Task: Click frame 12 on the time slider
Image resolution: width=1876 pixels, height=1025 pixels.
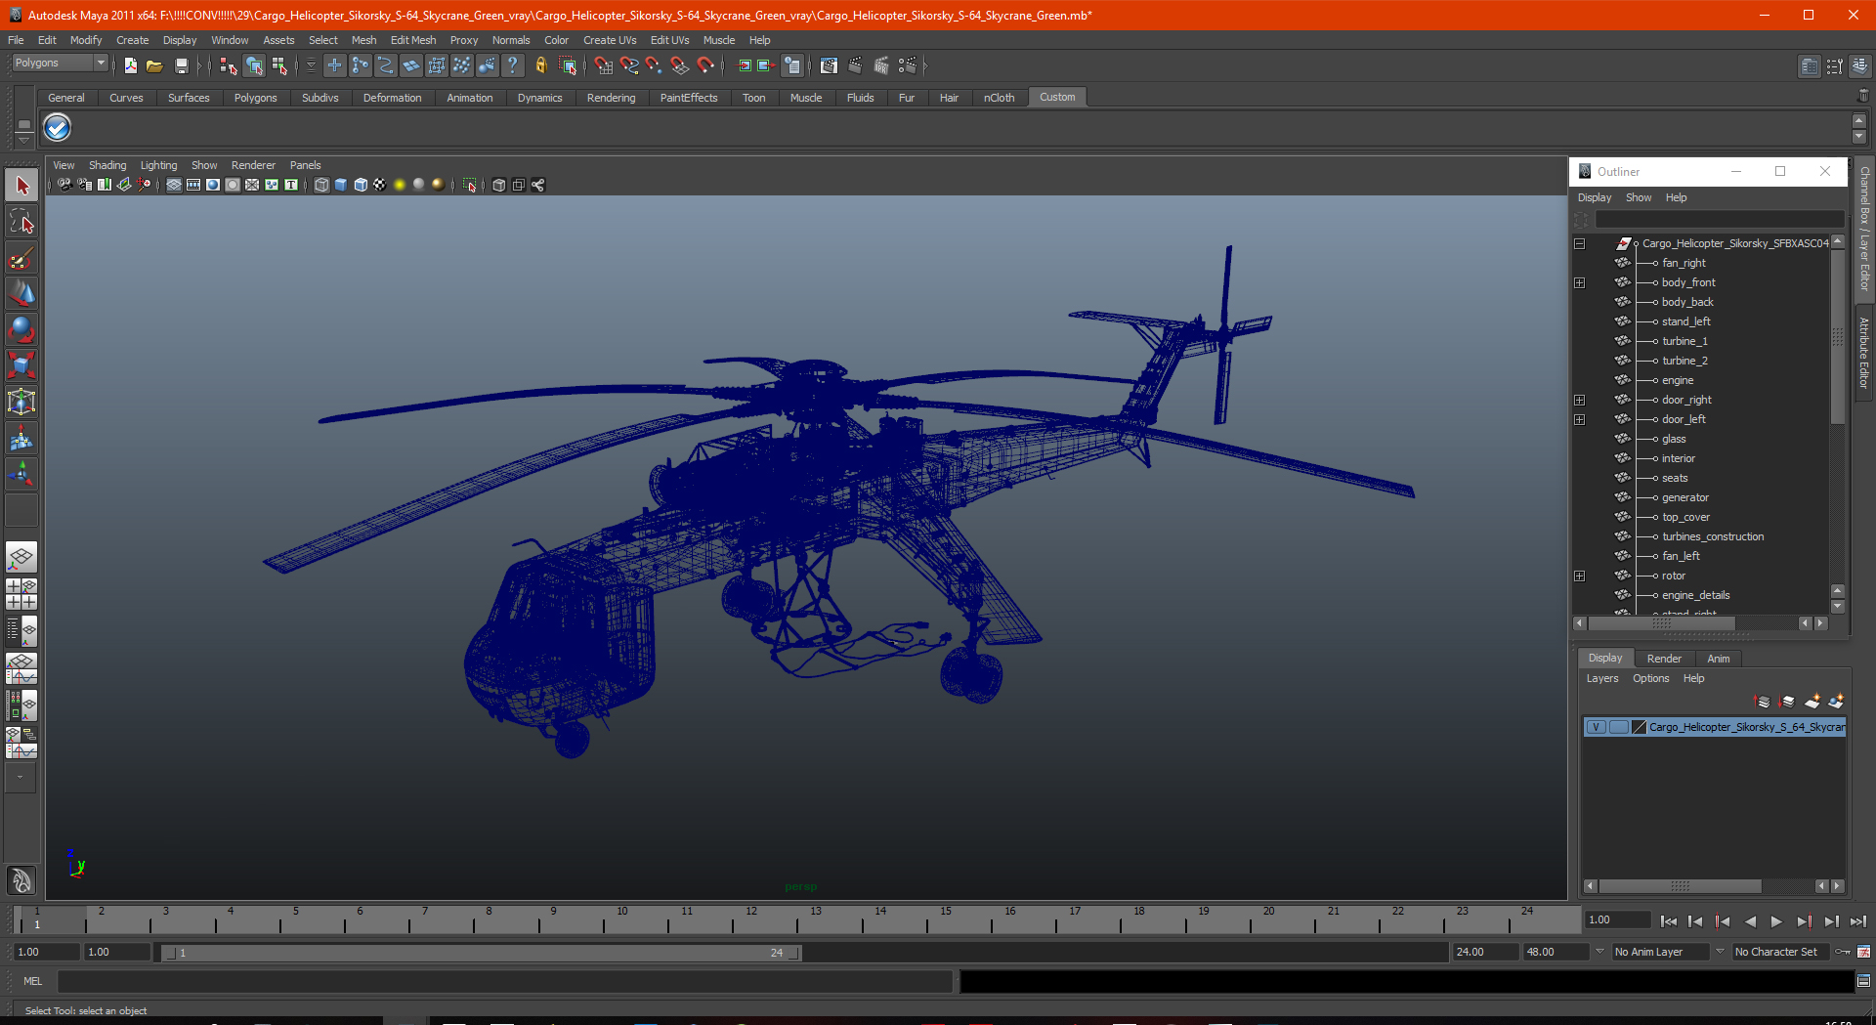Action: click(751, 918)
